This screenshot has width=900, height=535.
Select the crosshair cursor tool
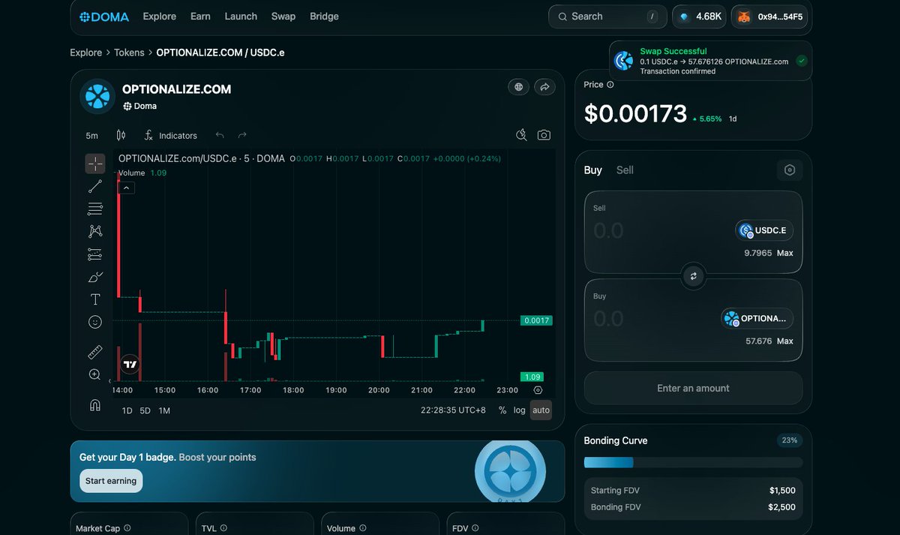point(95,164)
